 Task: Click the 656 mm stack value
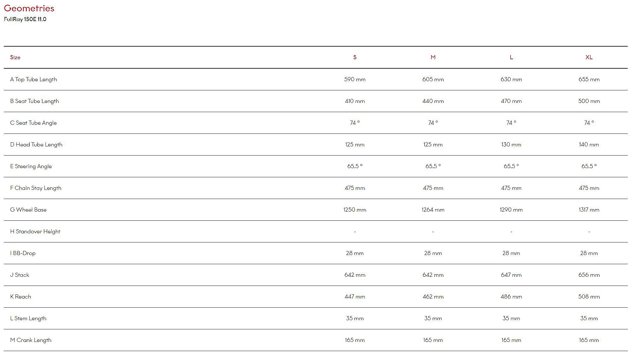point(589,275)
